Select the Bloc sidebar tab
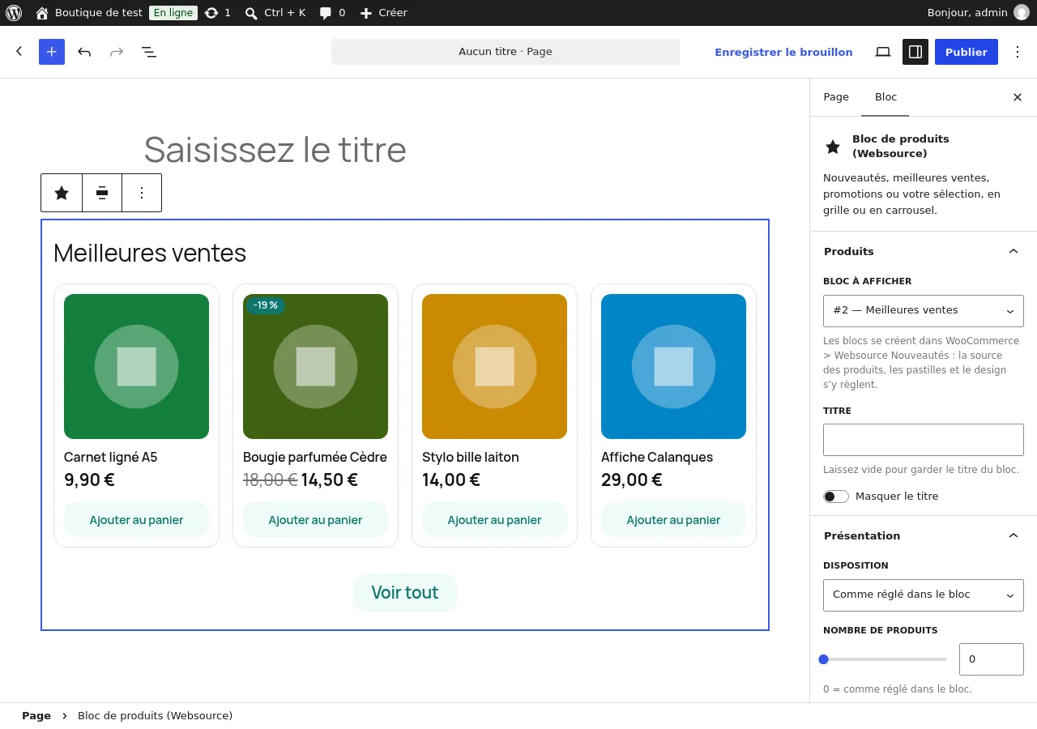This screenshot has width=1037, height=729. 886,97
